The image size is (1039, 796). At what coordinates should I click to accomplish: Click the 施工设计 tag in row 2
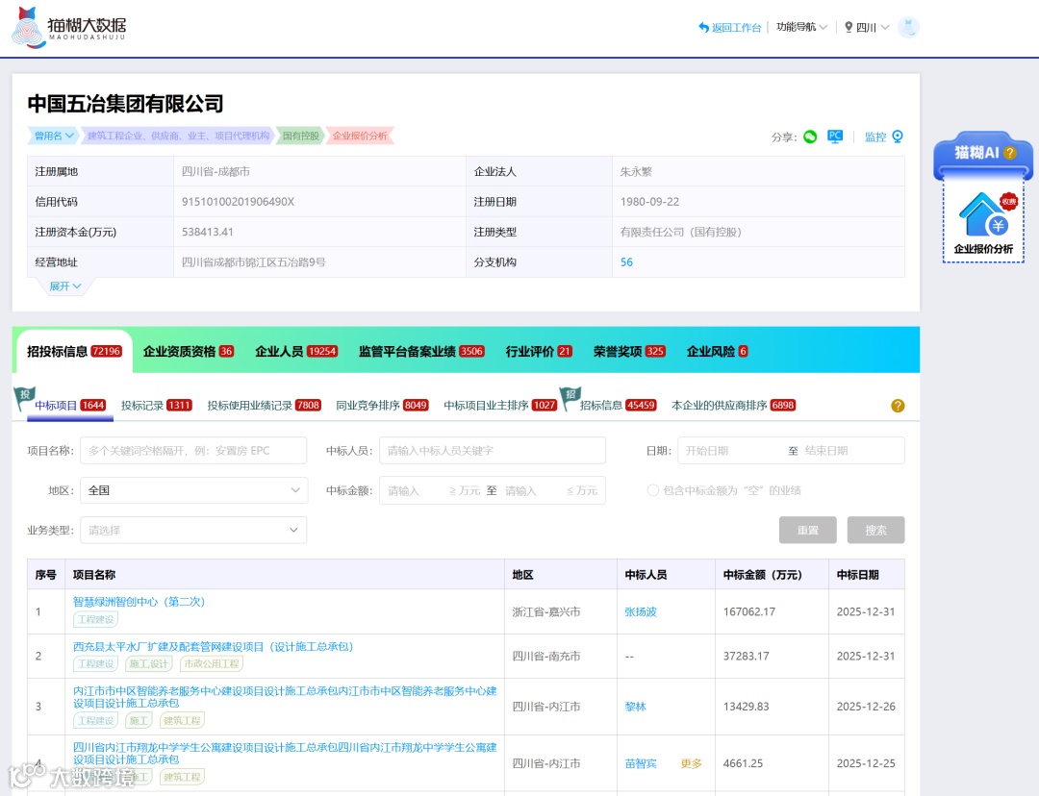(x=148, y=663)
